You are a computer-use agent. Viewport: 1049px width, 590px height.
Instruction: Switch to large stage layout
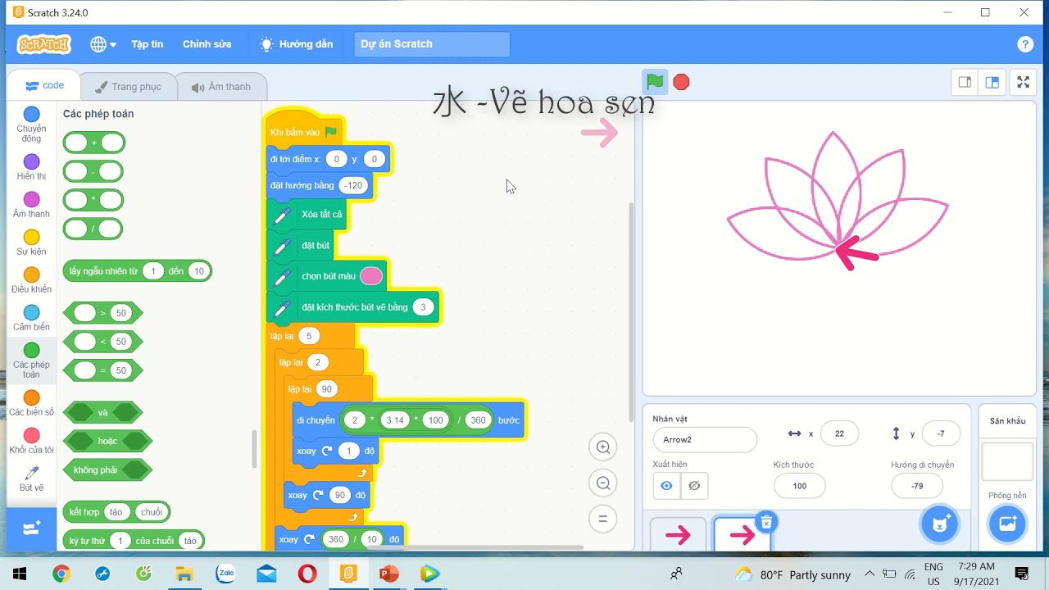[x=992, y=82]
